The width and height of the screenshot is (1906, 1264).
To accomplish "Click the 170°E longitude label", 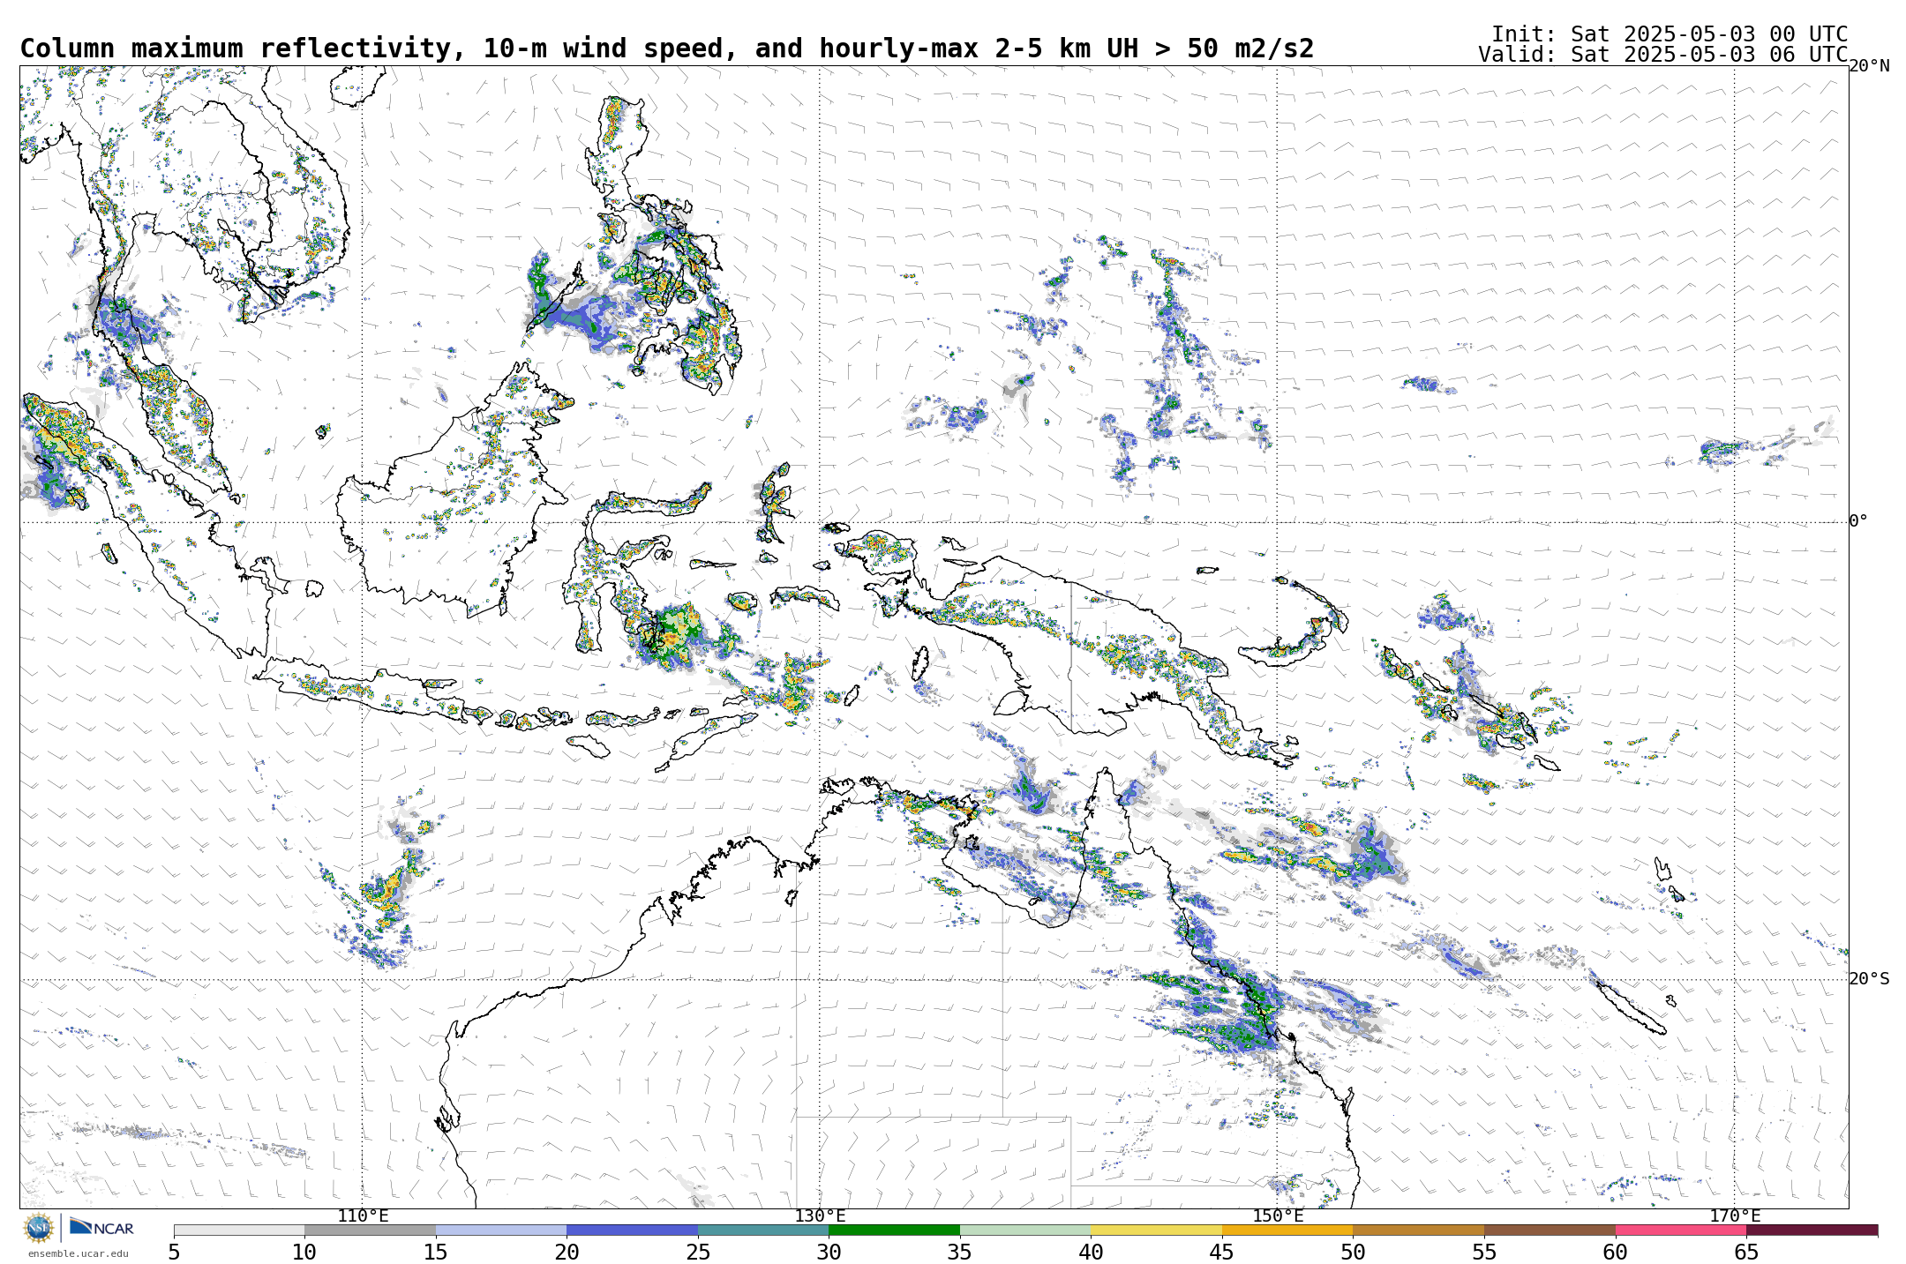I will (1735, 1216).
